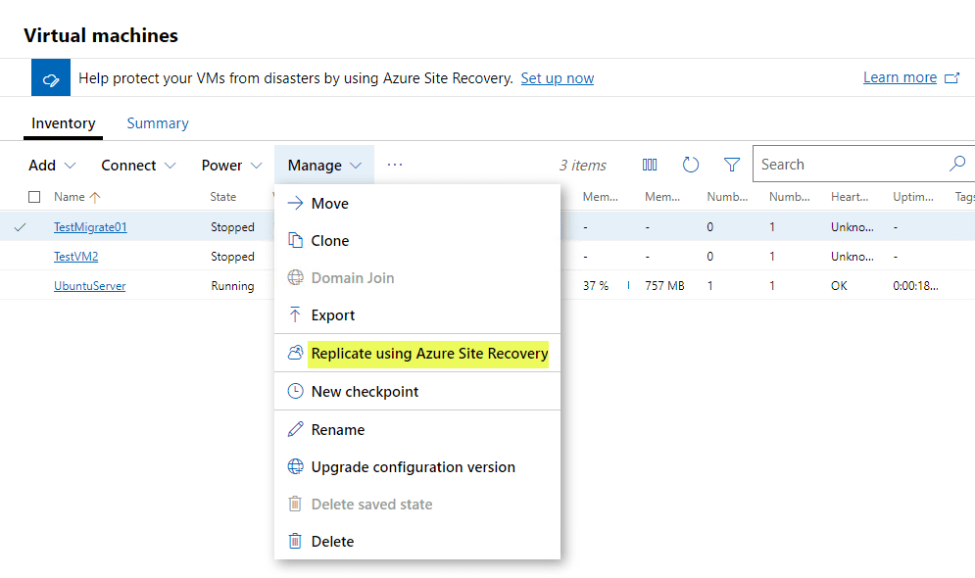975x578 pixels.
Task: Open the Learn more link
Action: pos(900,77)
